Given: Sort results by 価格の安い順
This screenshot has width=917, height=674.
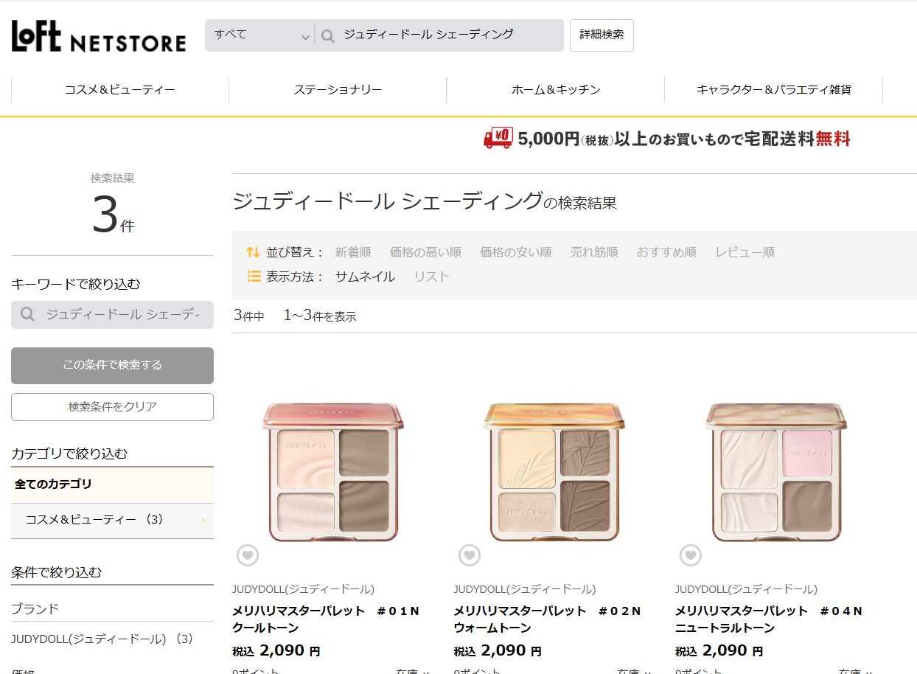Looking at the screenshot, I should 515,252.
